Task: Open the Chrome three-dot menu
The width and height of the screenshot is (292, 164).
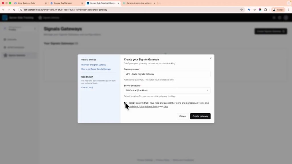Action: (289, 10)
